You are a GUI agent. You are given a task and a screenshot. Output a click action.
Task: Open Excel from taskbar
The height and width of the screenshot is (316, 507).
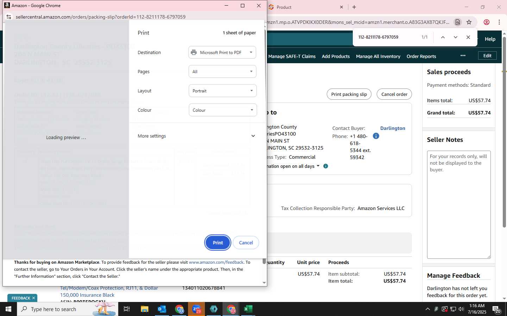tap(248, 309)
